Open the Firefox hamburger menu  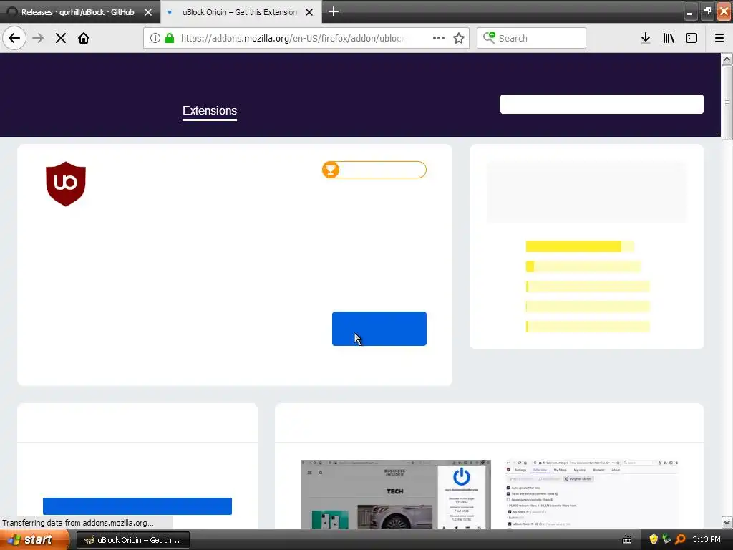click(x=719, y=38)
